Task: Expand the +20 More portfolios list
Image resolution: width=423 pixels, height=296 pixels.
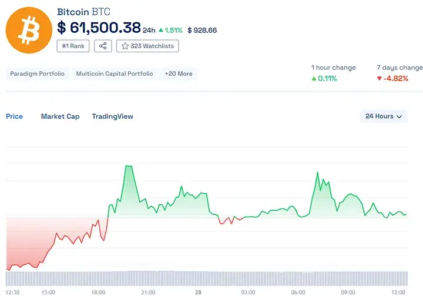Action: tap(178, 74)
